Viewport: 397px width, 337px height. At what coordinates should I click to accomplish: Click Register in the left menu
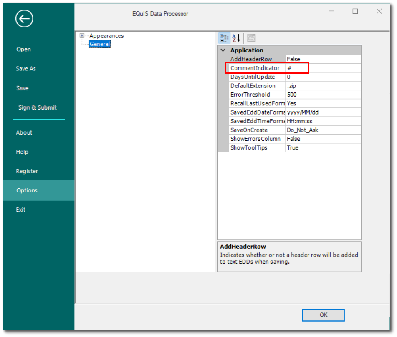click(x=27, y=171)
